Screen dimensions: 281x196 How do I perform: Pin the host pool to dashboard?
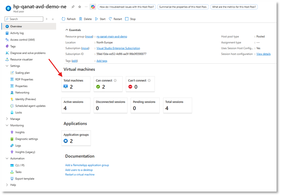(73, 7)
